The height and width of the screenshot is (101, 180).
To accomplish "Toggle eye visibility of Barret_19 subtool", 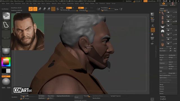I will tap(176, 12).
